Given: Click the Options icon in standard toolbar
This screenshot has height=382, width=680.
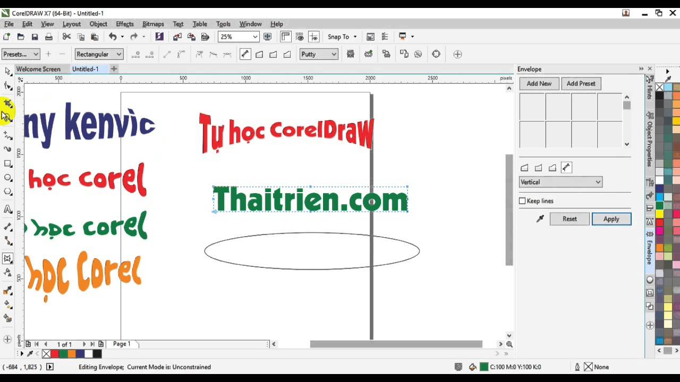Looking at the screenshot, I should click(x=385, y=37).
